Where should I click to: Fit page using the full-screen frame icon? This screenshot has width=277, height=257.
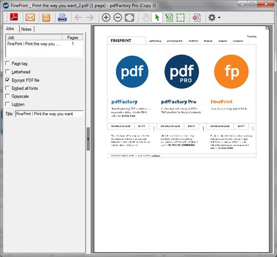coord(130,18)
